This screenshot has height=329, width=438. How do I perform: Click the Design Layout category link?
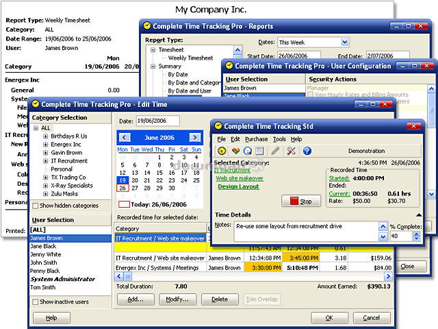238,187
